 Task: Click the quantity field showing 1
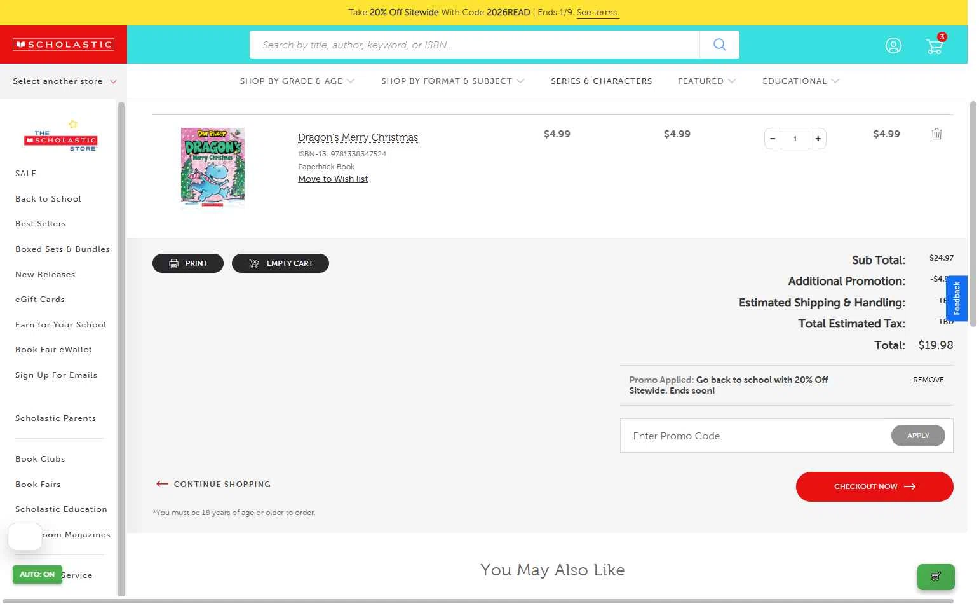click(x=795, y=139)
